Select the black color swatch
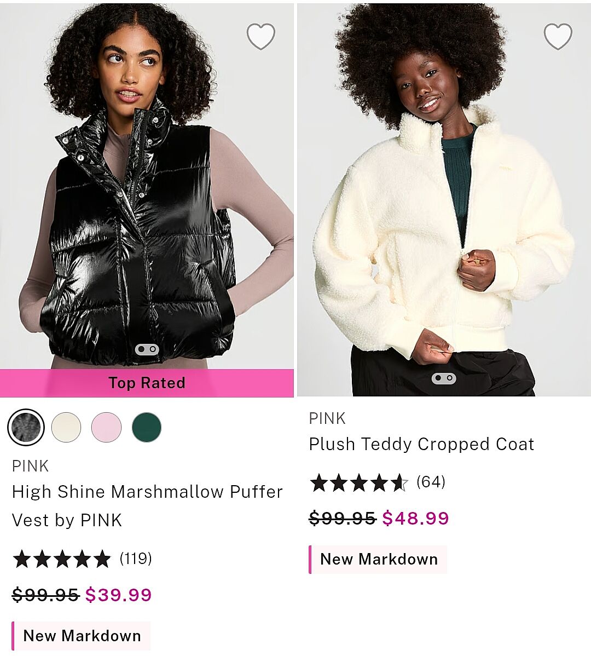The image size is (591, 656). [x=26, y=427]
